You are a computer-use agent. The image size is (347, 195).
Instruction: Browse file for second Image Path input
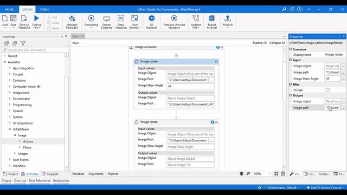(x=211, y=141)
